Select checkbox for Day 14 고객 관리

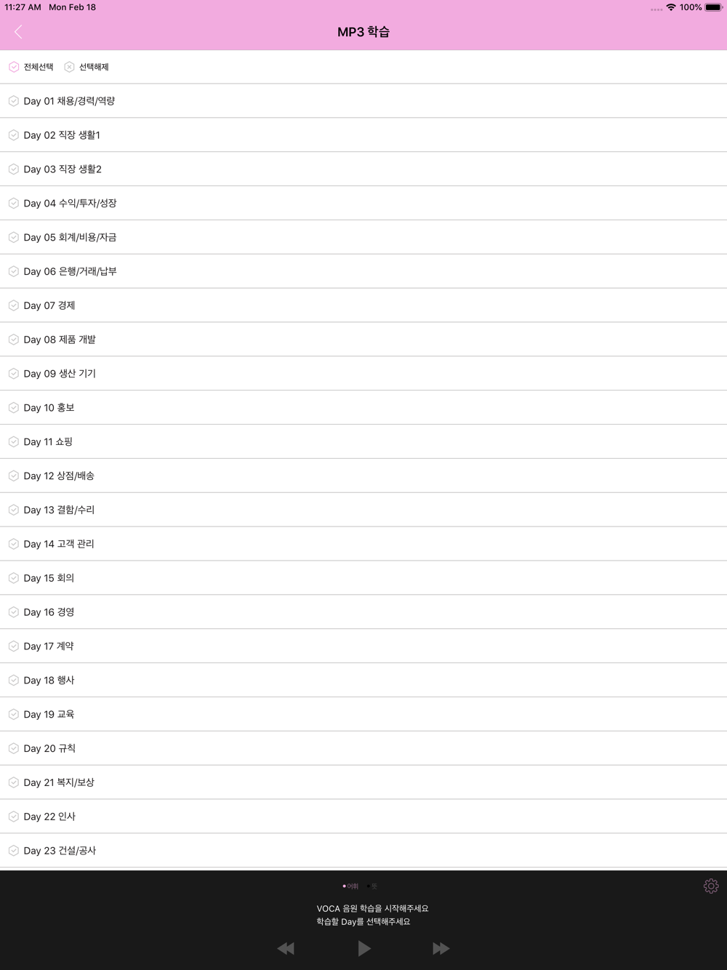(14, 544)
